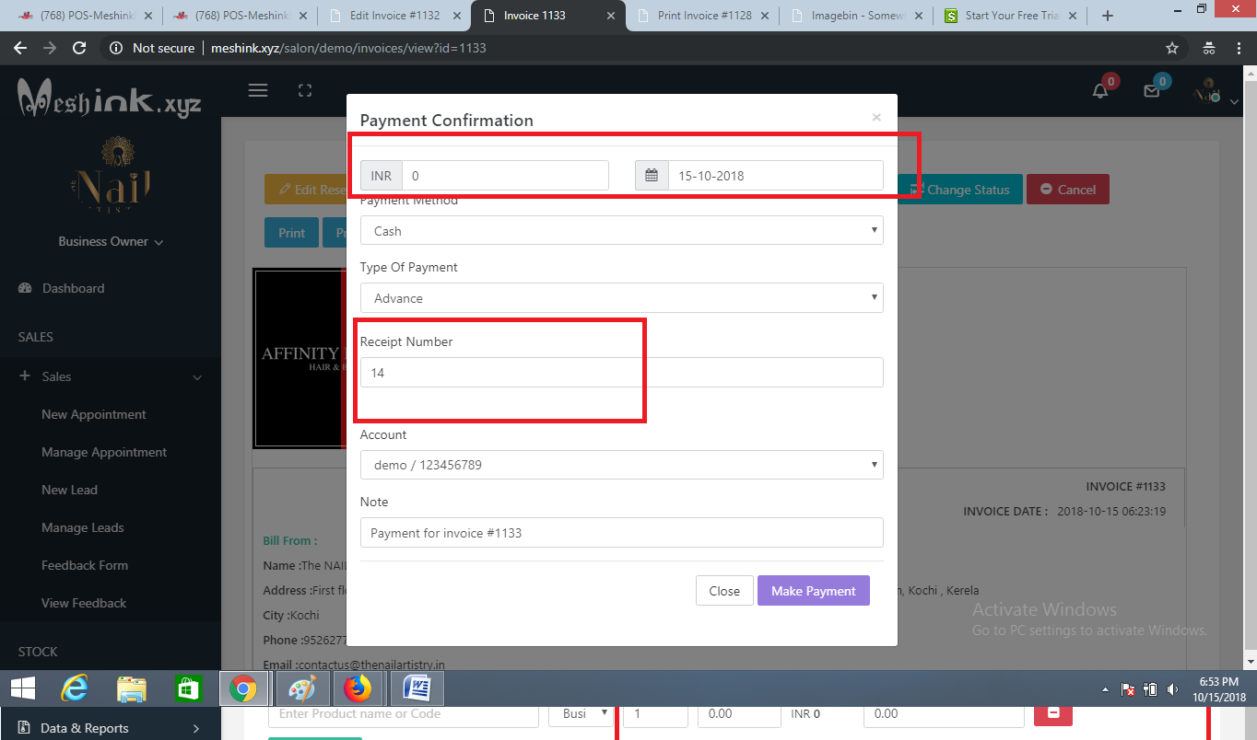The height and width of the screenshot is (740, 1257).
Task: Open View Feedback in sidebar
Action: (84, 603)
